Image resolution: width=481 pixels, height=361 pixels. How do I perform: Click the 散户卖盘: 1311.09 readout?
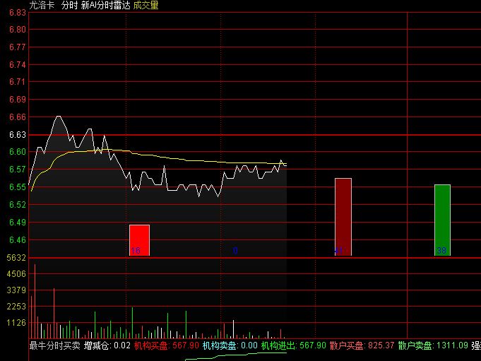(x=433, y=345)
